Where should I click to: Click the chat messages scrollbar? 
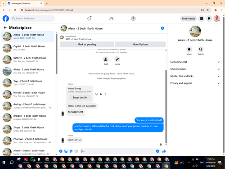(166, 106)
